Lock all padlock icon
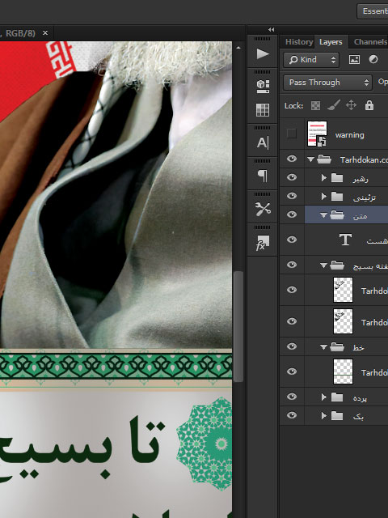The height and width of the screenshot is (518, 388). (369, 105)
